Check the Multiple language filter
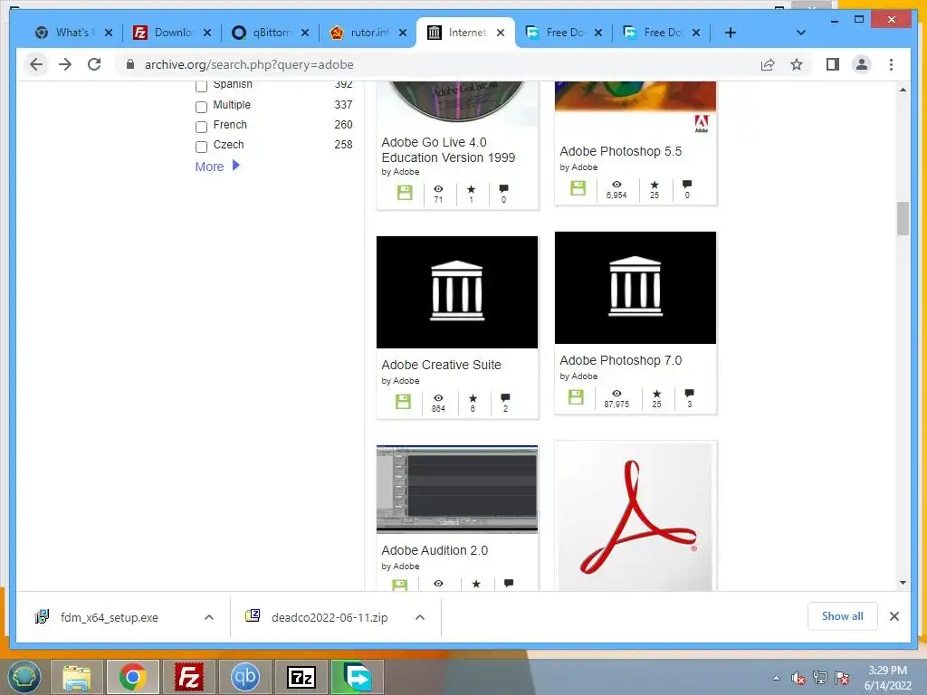 (201, 107)
